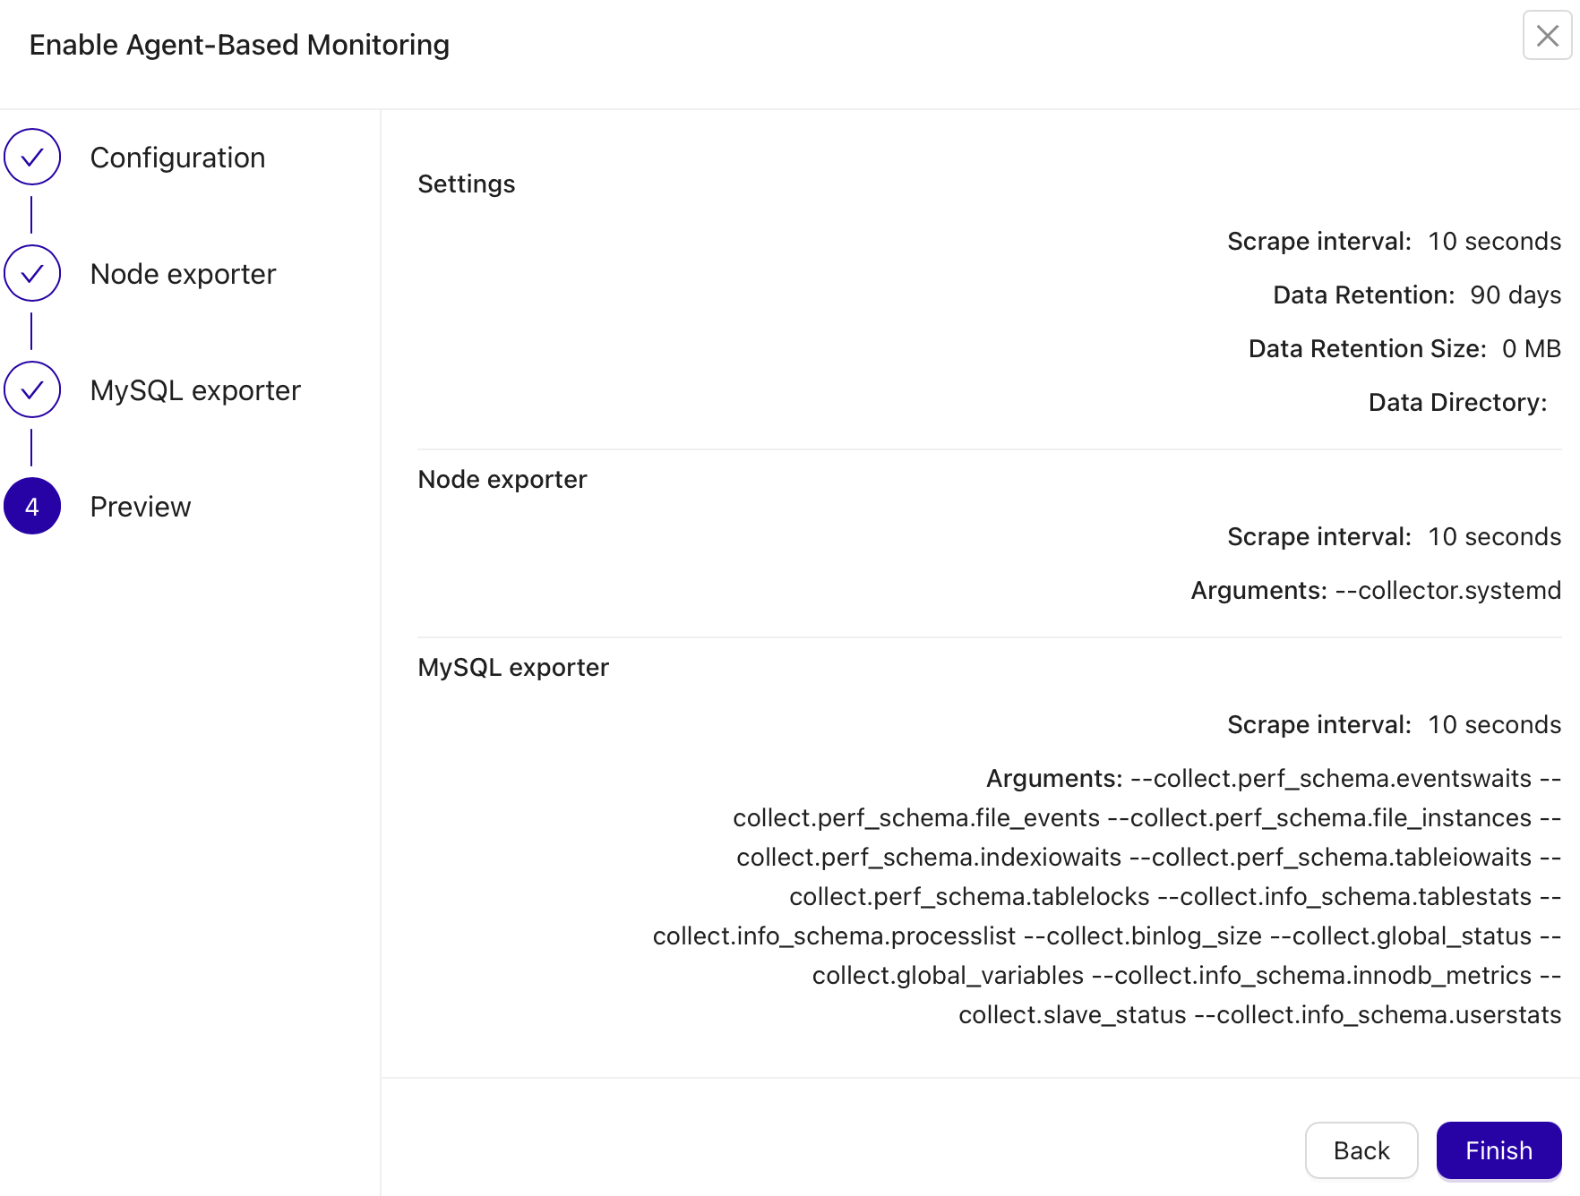Image resolution: width=1580 pixels, height=1196 pixels.
Task: Click the Configuration step checkmark icon
Action: coord(32,158)
